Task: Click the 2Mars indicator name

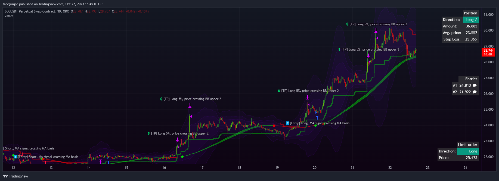Action: 9,16
